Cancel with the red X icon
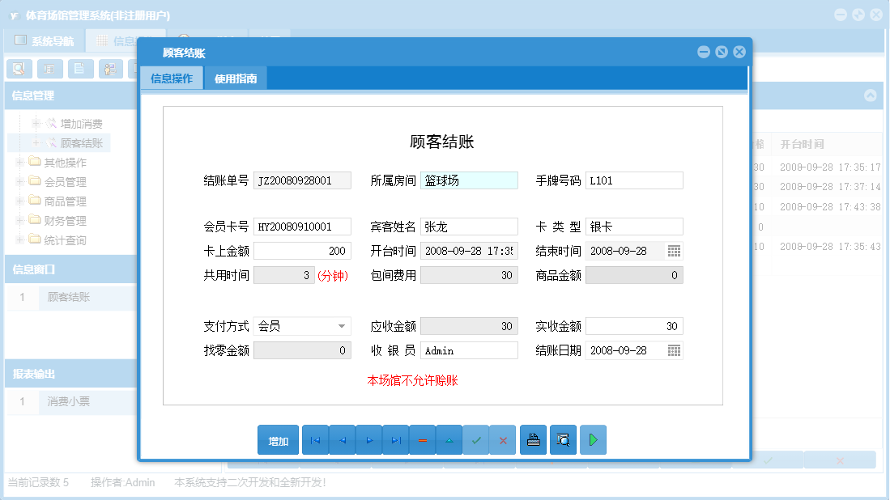 click(503, 439)
